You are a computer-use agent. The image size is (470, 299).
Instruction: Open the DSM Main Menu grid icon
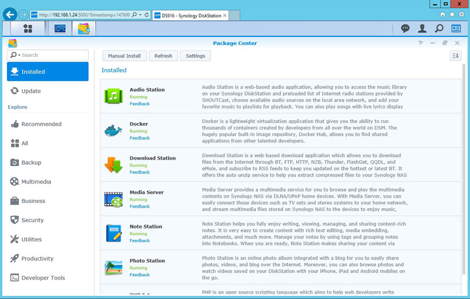pyautogui.click(x=28, y=29)
